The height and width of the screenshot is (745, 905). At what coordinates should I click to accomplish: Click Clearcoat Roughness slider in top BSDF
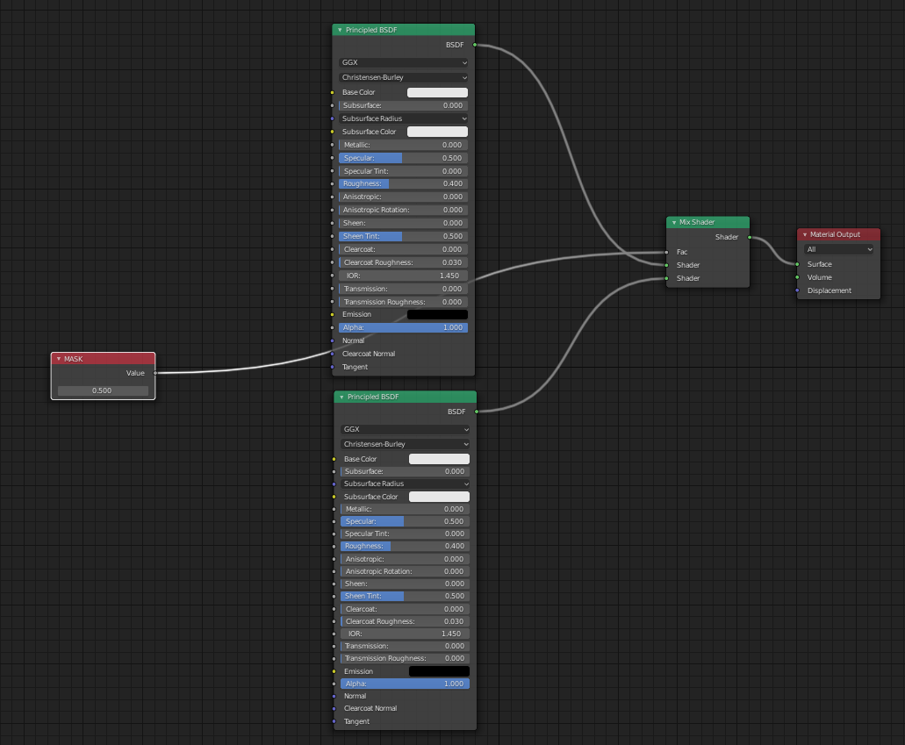pyautogui.click(x=404, y=262)
